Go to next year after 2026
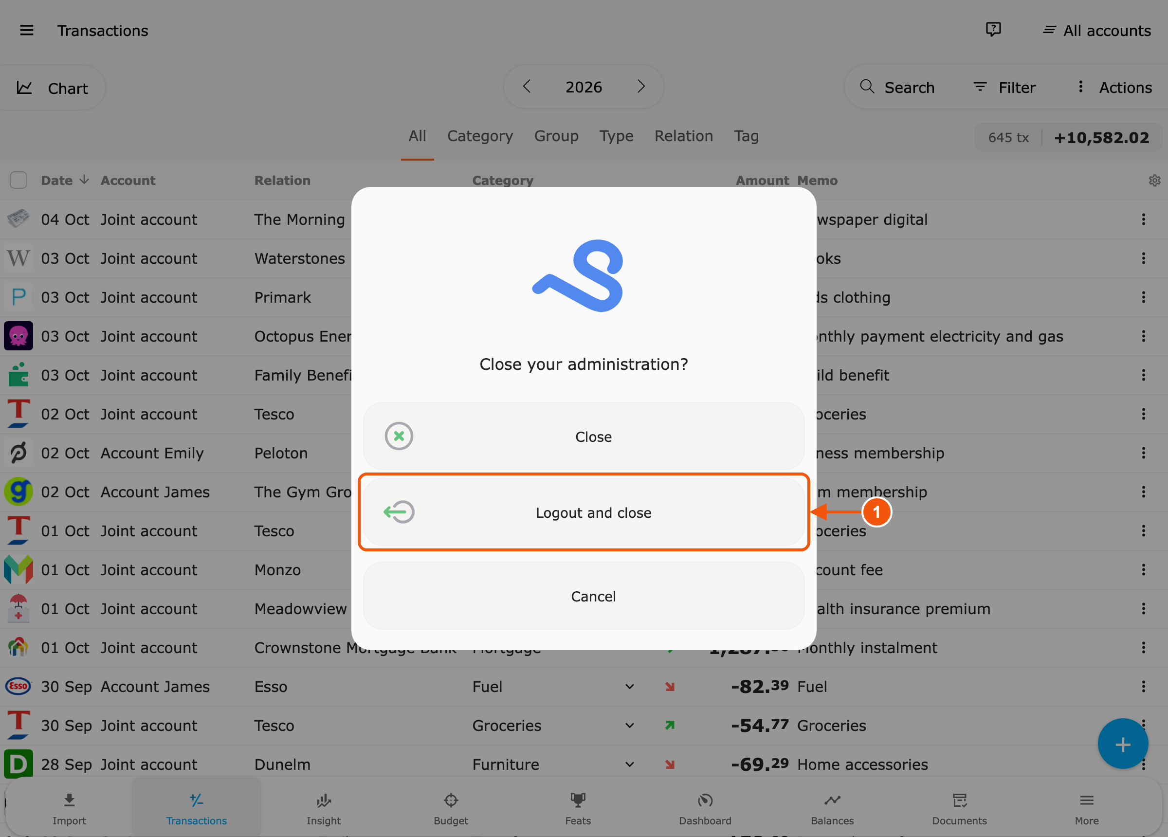Viewport: 1168px width, 837px height. [640, 87]
